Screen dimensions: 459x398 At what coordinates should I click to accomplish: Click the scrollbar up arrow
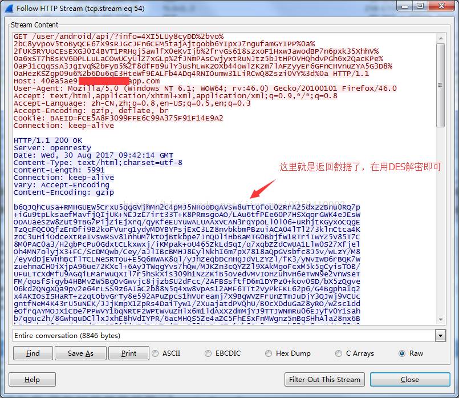441,38
